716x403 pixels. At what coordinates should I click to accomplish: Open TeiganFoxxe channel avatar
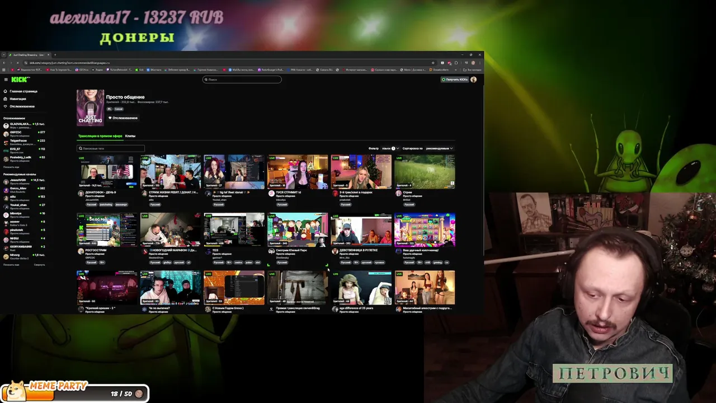tap(6, 142)
